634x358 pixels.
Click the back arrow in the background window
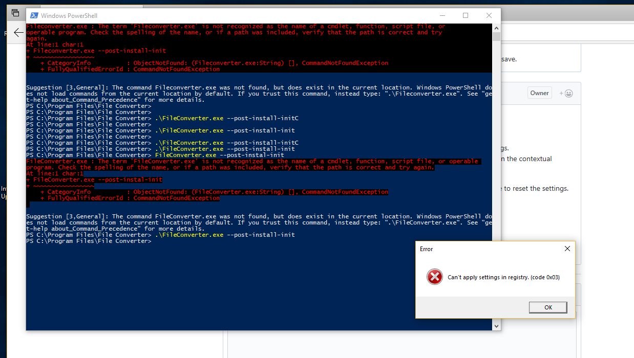[x=18, y=33]
